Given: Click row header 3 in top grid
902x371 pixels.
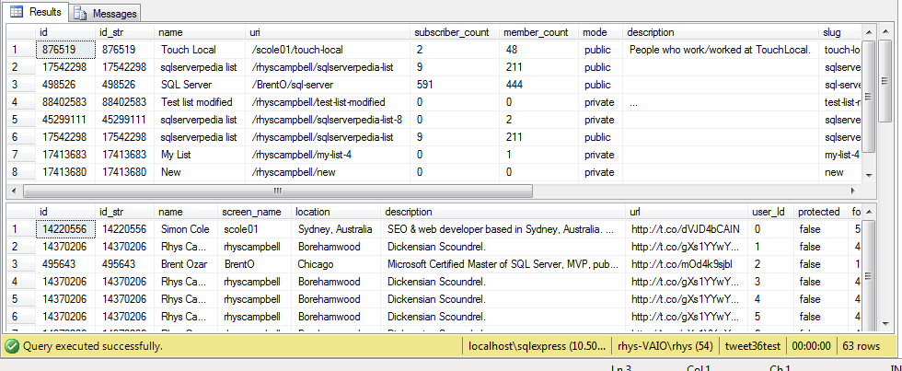Looking at the screenshot, I should (x=21, y=85).
